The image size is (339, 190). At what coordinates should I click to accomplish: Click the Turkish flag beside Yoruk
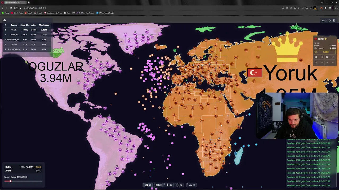tap(255, 73)
